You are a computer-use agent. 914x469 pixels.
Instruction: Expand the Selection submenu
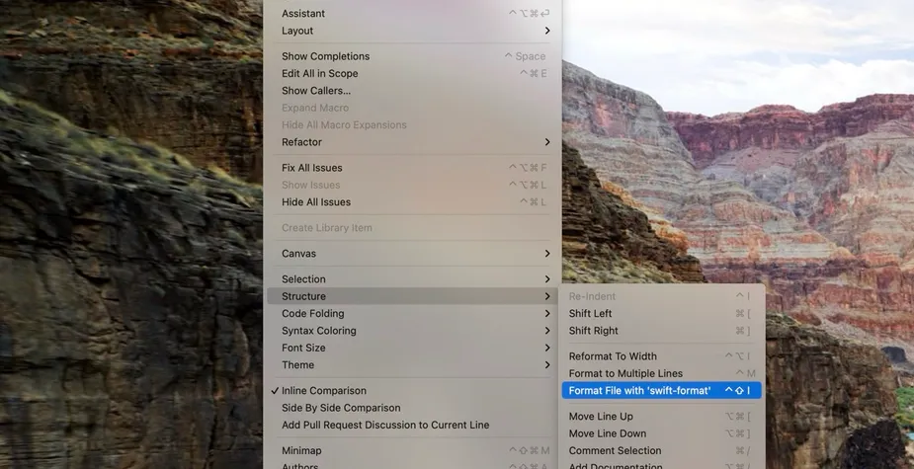tap(412, 279)
